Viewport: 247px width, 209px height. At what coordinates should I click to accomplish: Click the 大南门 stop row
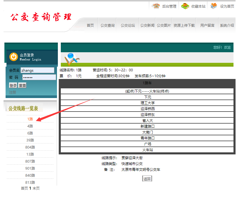pyautogui.click(x=147, y=132)
